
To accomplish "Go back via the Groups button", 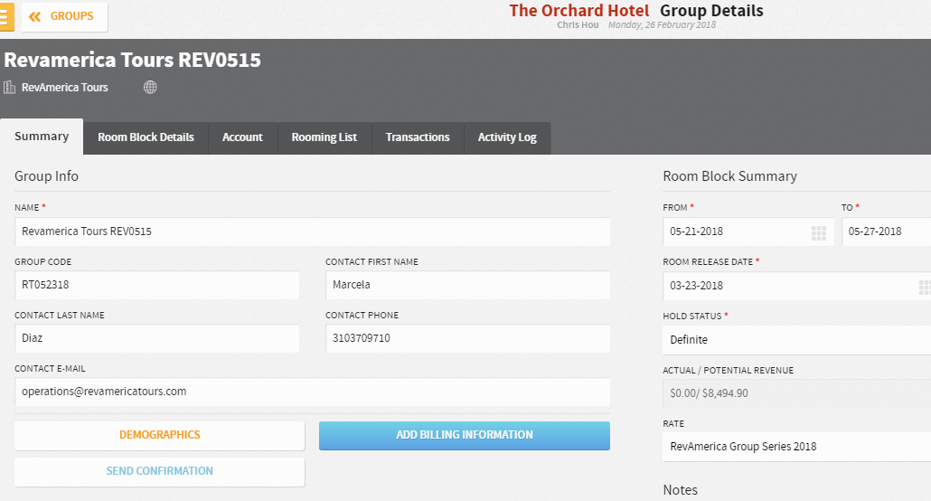I will coord(65,16).
